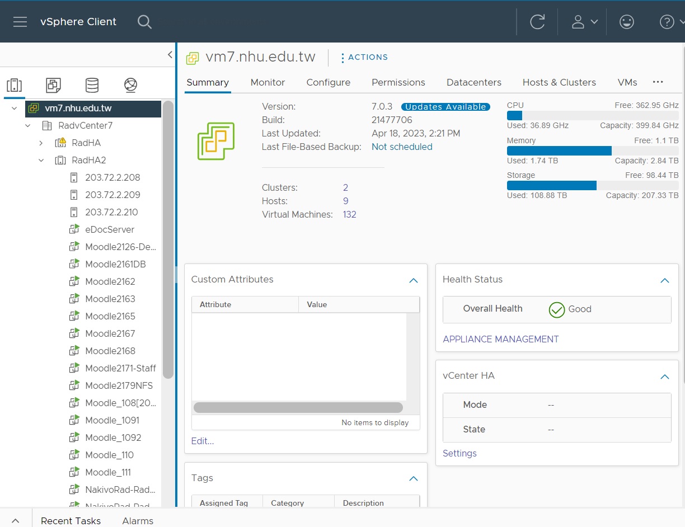Open the Permissions tab
Viewport: 685px width, 527px height.
pos(398,82)
